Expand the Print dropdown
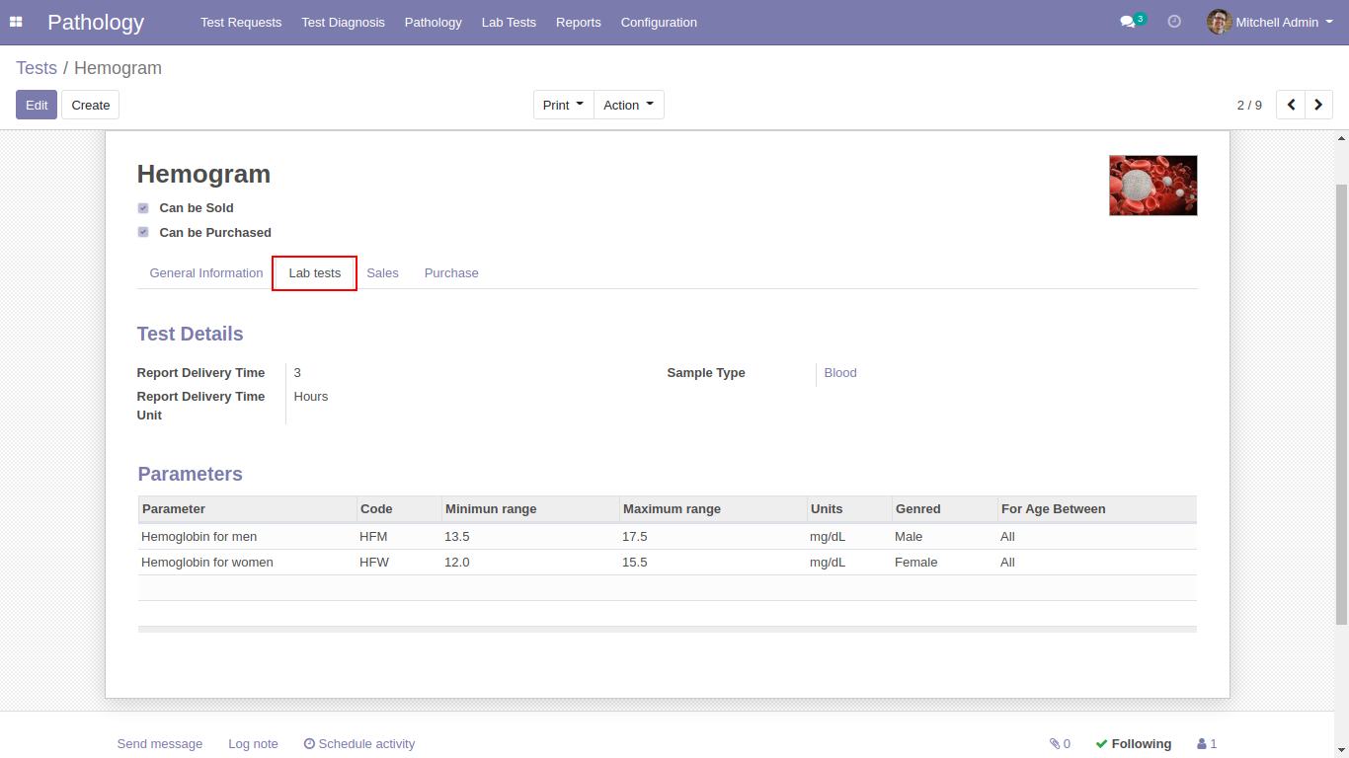 point(563,105)
